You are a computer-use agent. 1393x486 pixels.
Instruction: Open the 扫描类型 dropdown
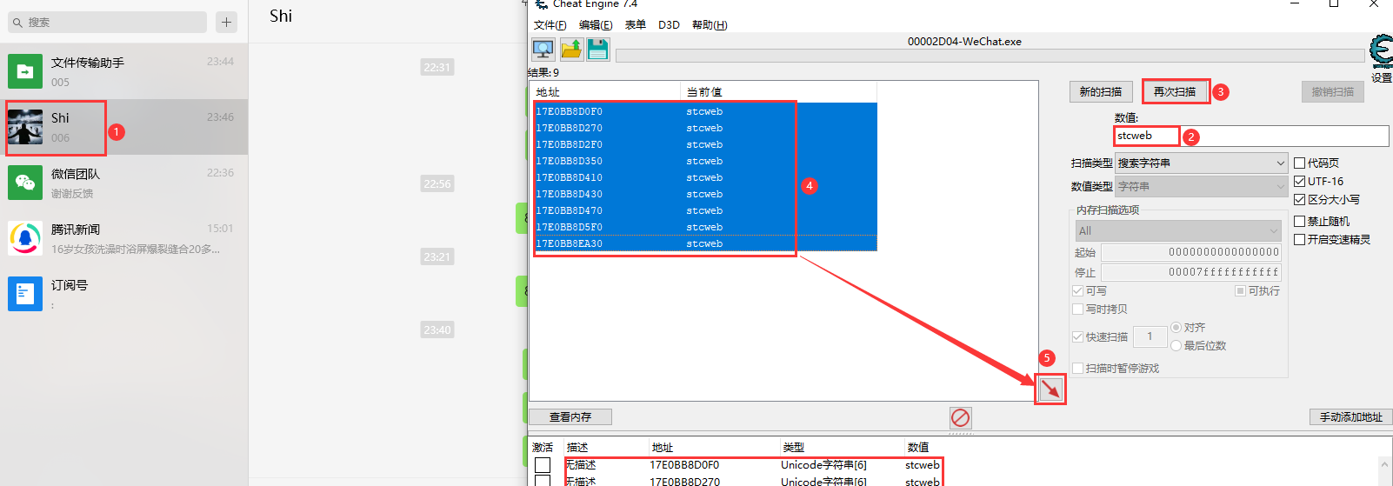click(1201, 163)
